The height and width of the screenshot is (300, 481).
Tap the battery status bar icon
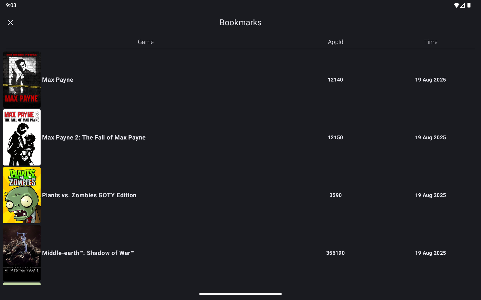click(x=469, y=5)
